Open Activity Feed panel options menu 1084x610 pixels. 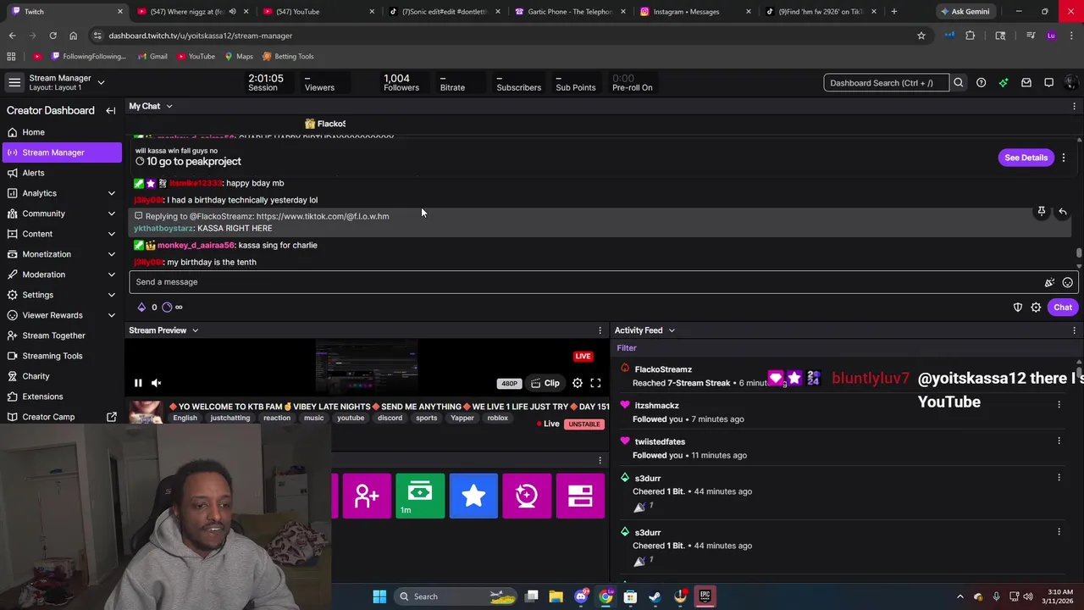1074,330
